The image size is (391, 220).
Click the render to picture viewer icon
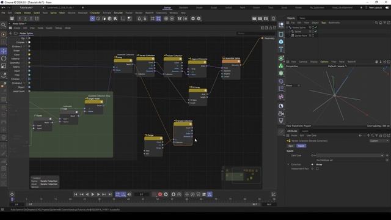(x=260, y=18)
